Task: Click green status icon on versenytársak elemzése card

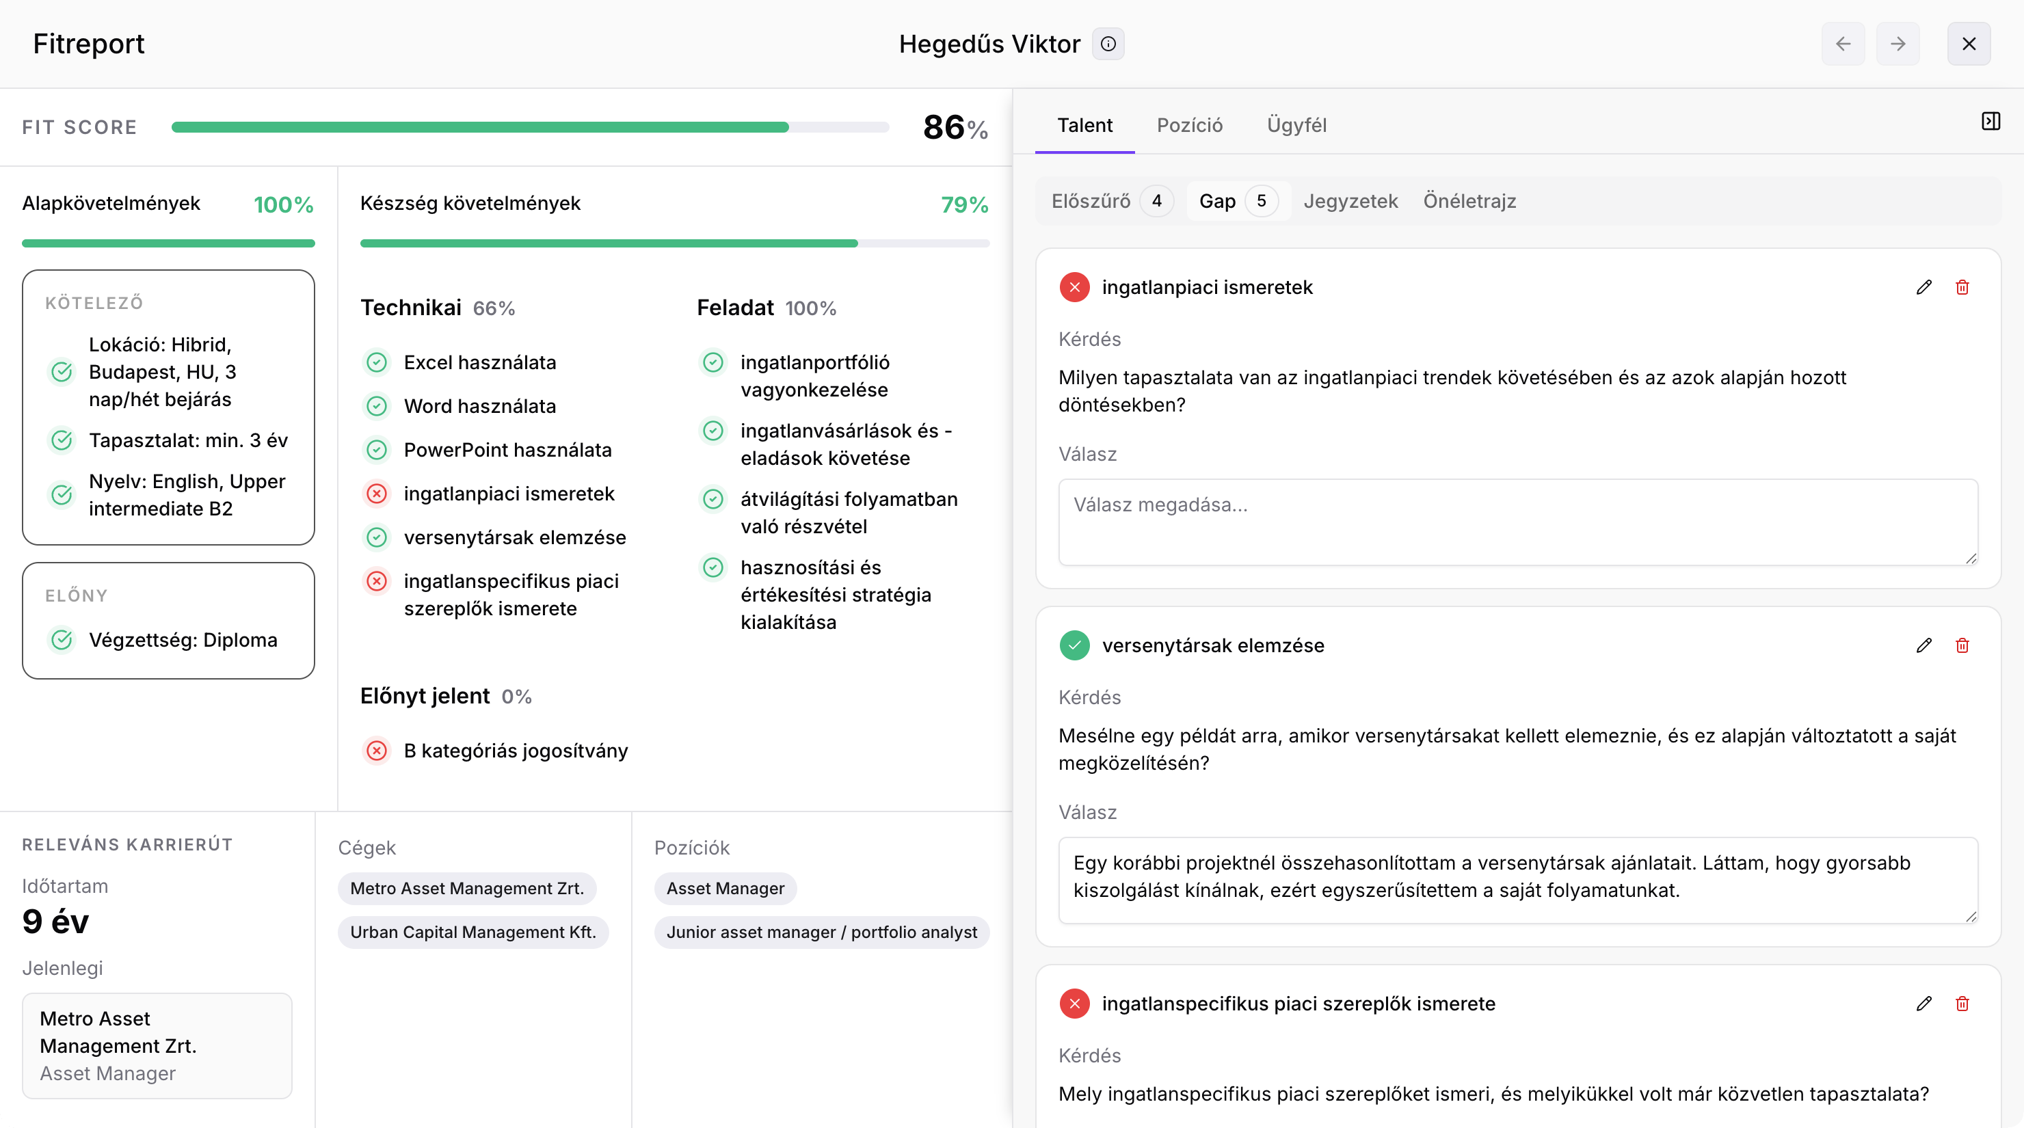Action: (1075, 645)
